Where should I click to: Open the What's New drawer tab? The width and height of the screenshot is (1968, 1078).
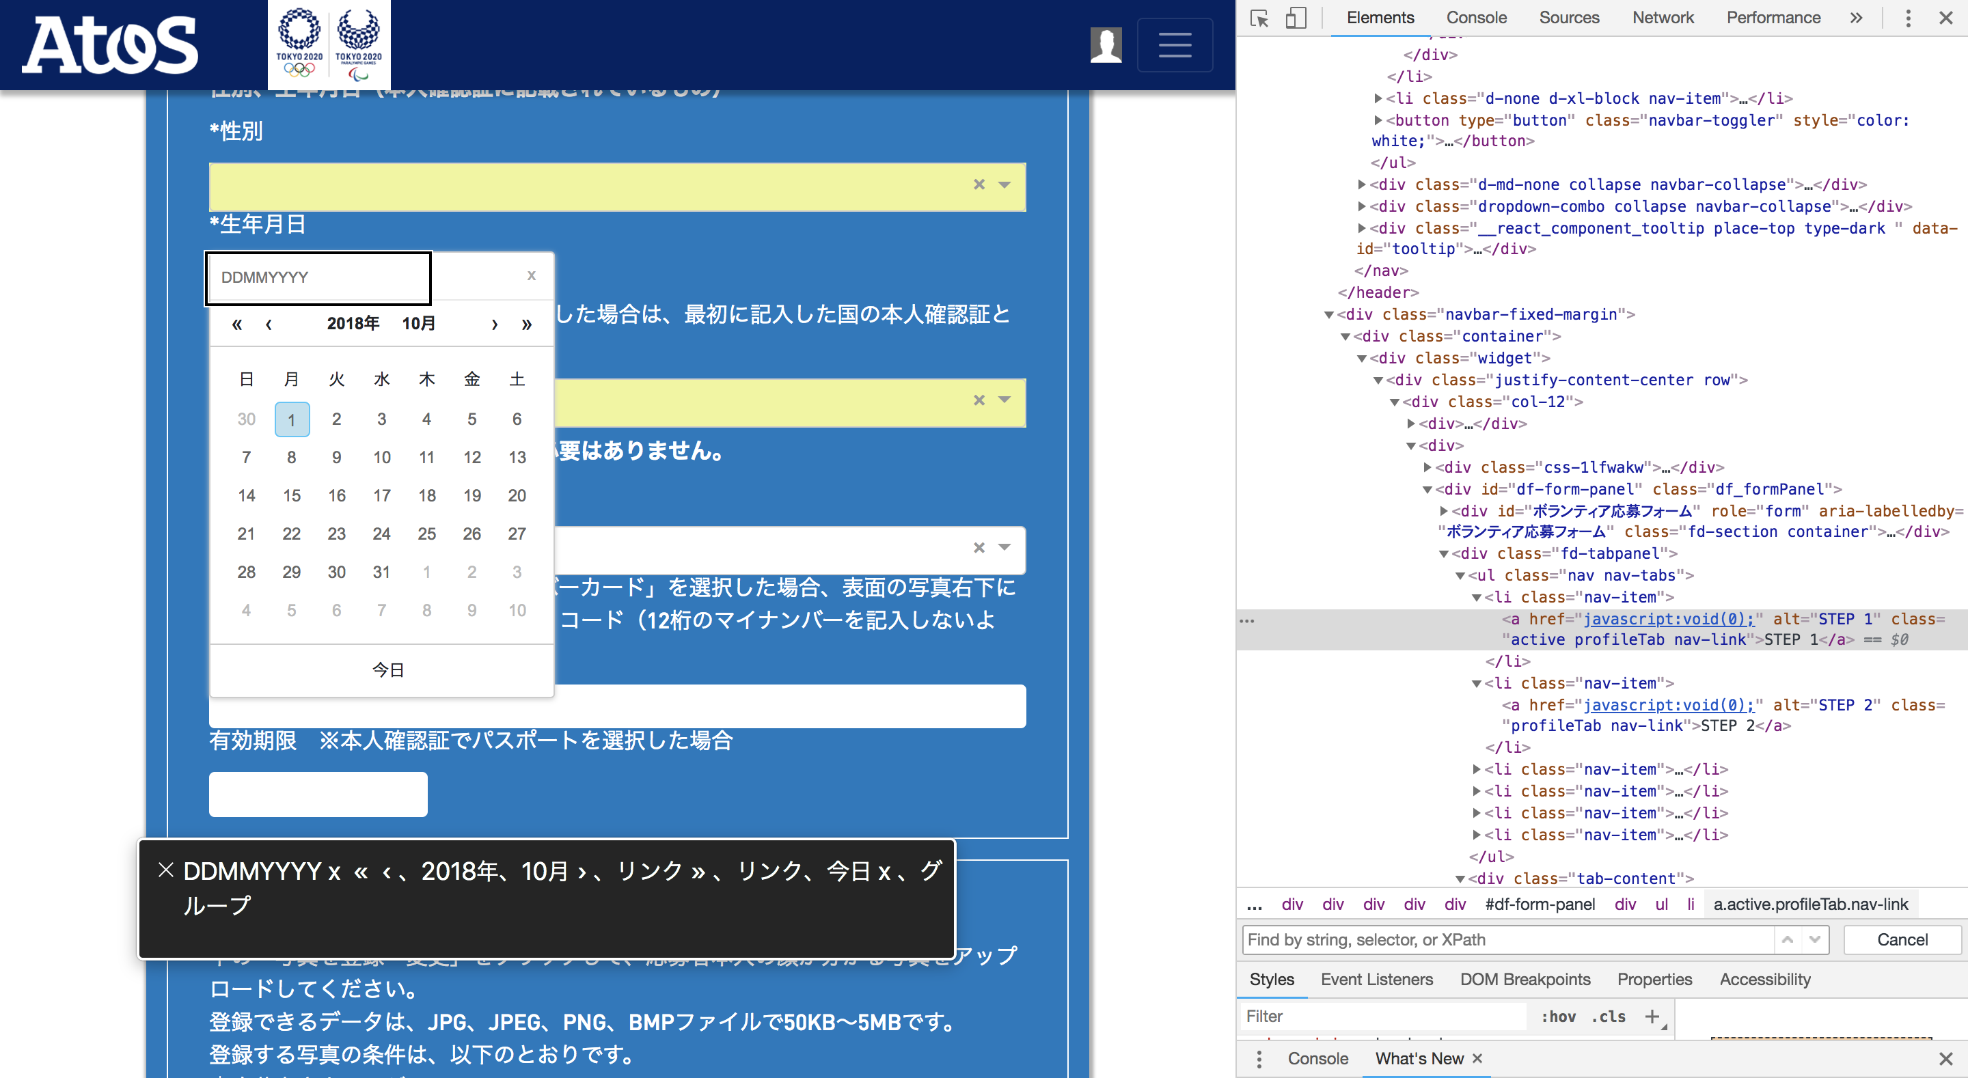point(1421,1058)
